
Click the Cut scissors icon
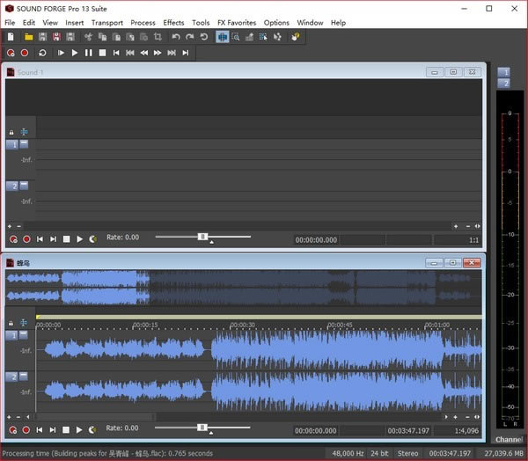(88, 37)
